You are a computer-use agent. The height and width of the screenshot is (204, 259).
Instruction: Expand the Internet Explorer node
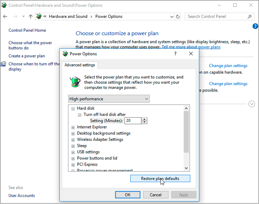[x=73, y=127]
